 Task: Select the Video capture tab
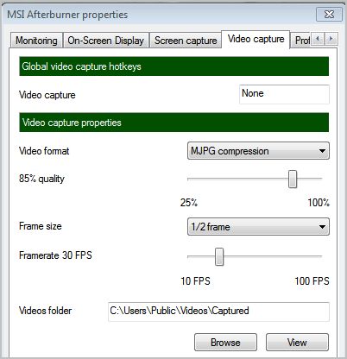(256, 39)
